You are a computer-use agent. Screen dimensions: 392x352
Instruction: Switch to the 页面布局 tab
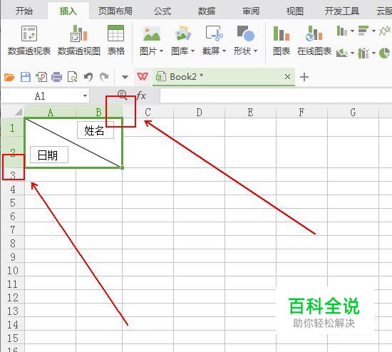(x=115, y=11)
